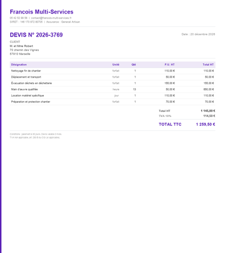Click the quantity 13 cell
The image size is (225, 253).
134,89
